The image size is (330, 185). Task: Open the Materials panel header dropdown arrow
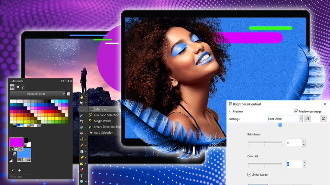(x=65, y=81)
